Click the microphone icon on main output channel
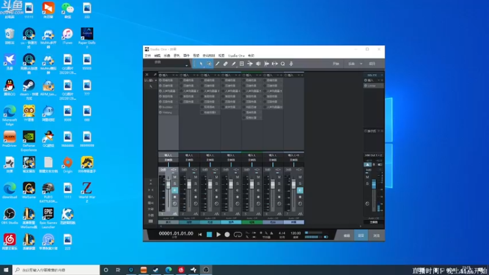 click(x=374, y=164)
